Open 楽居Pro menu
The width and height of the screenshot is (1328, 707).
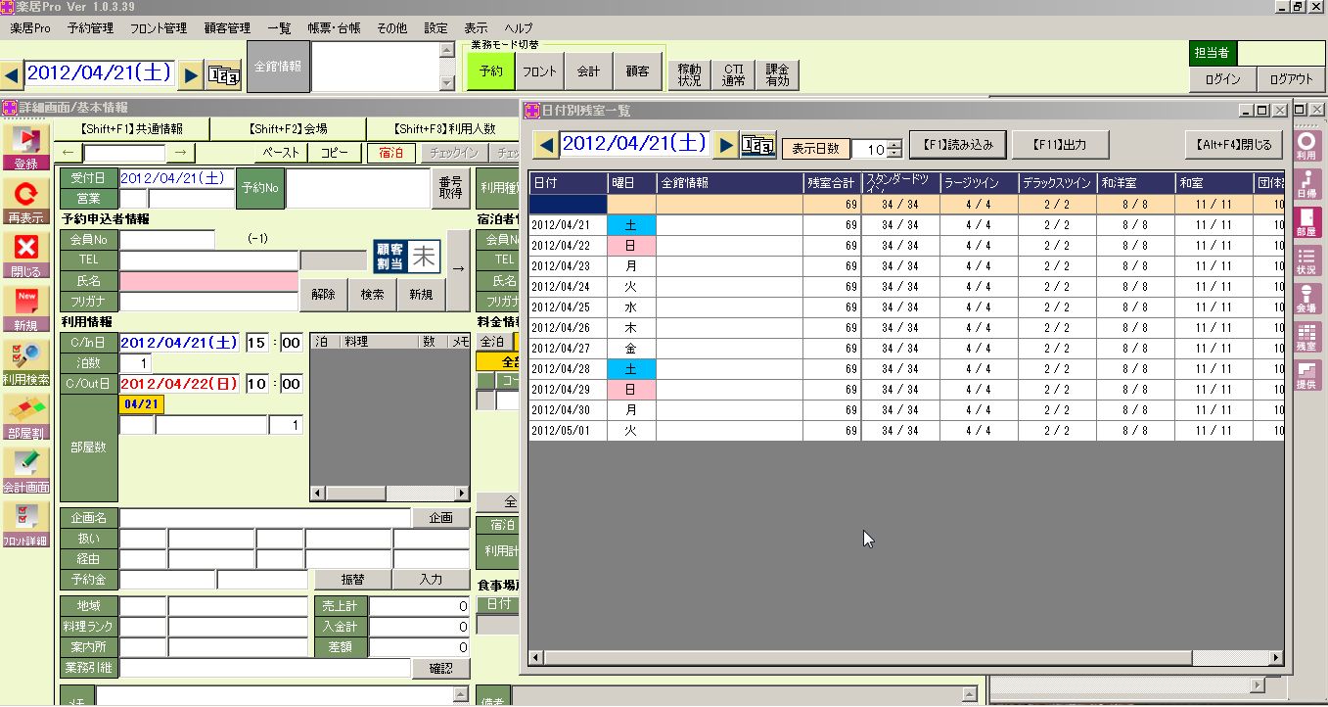pos(30,28)
